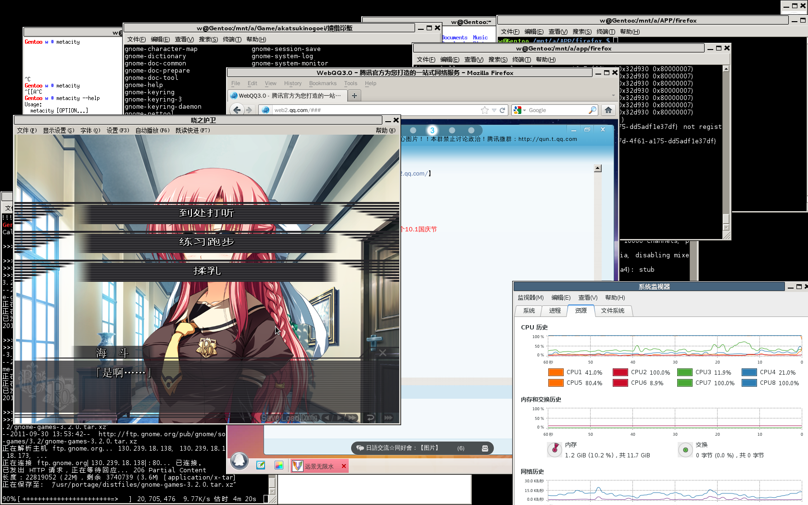Viewport: 808px width, 505px height.
Task: Choose the 揉乳 dialogue option
Action: coord(207,271)
